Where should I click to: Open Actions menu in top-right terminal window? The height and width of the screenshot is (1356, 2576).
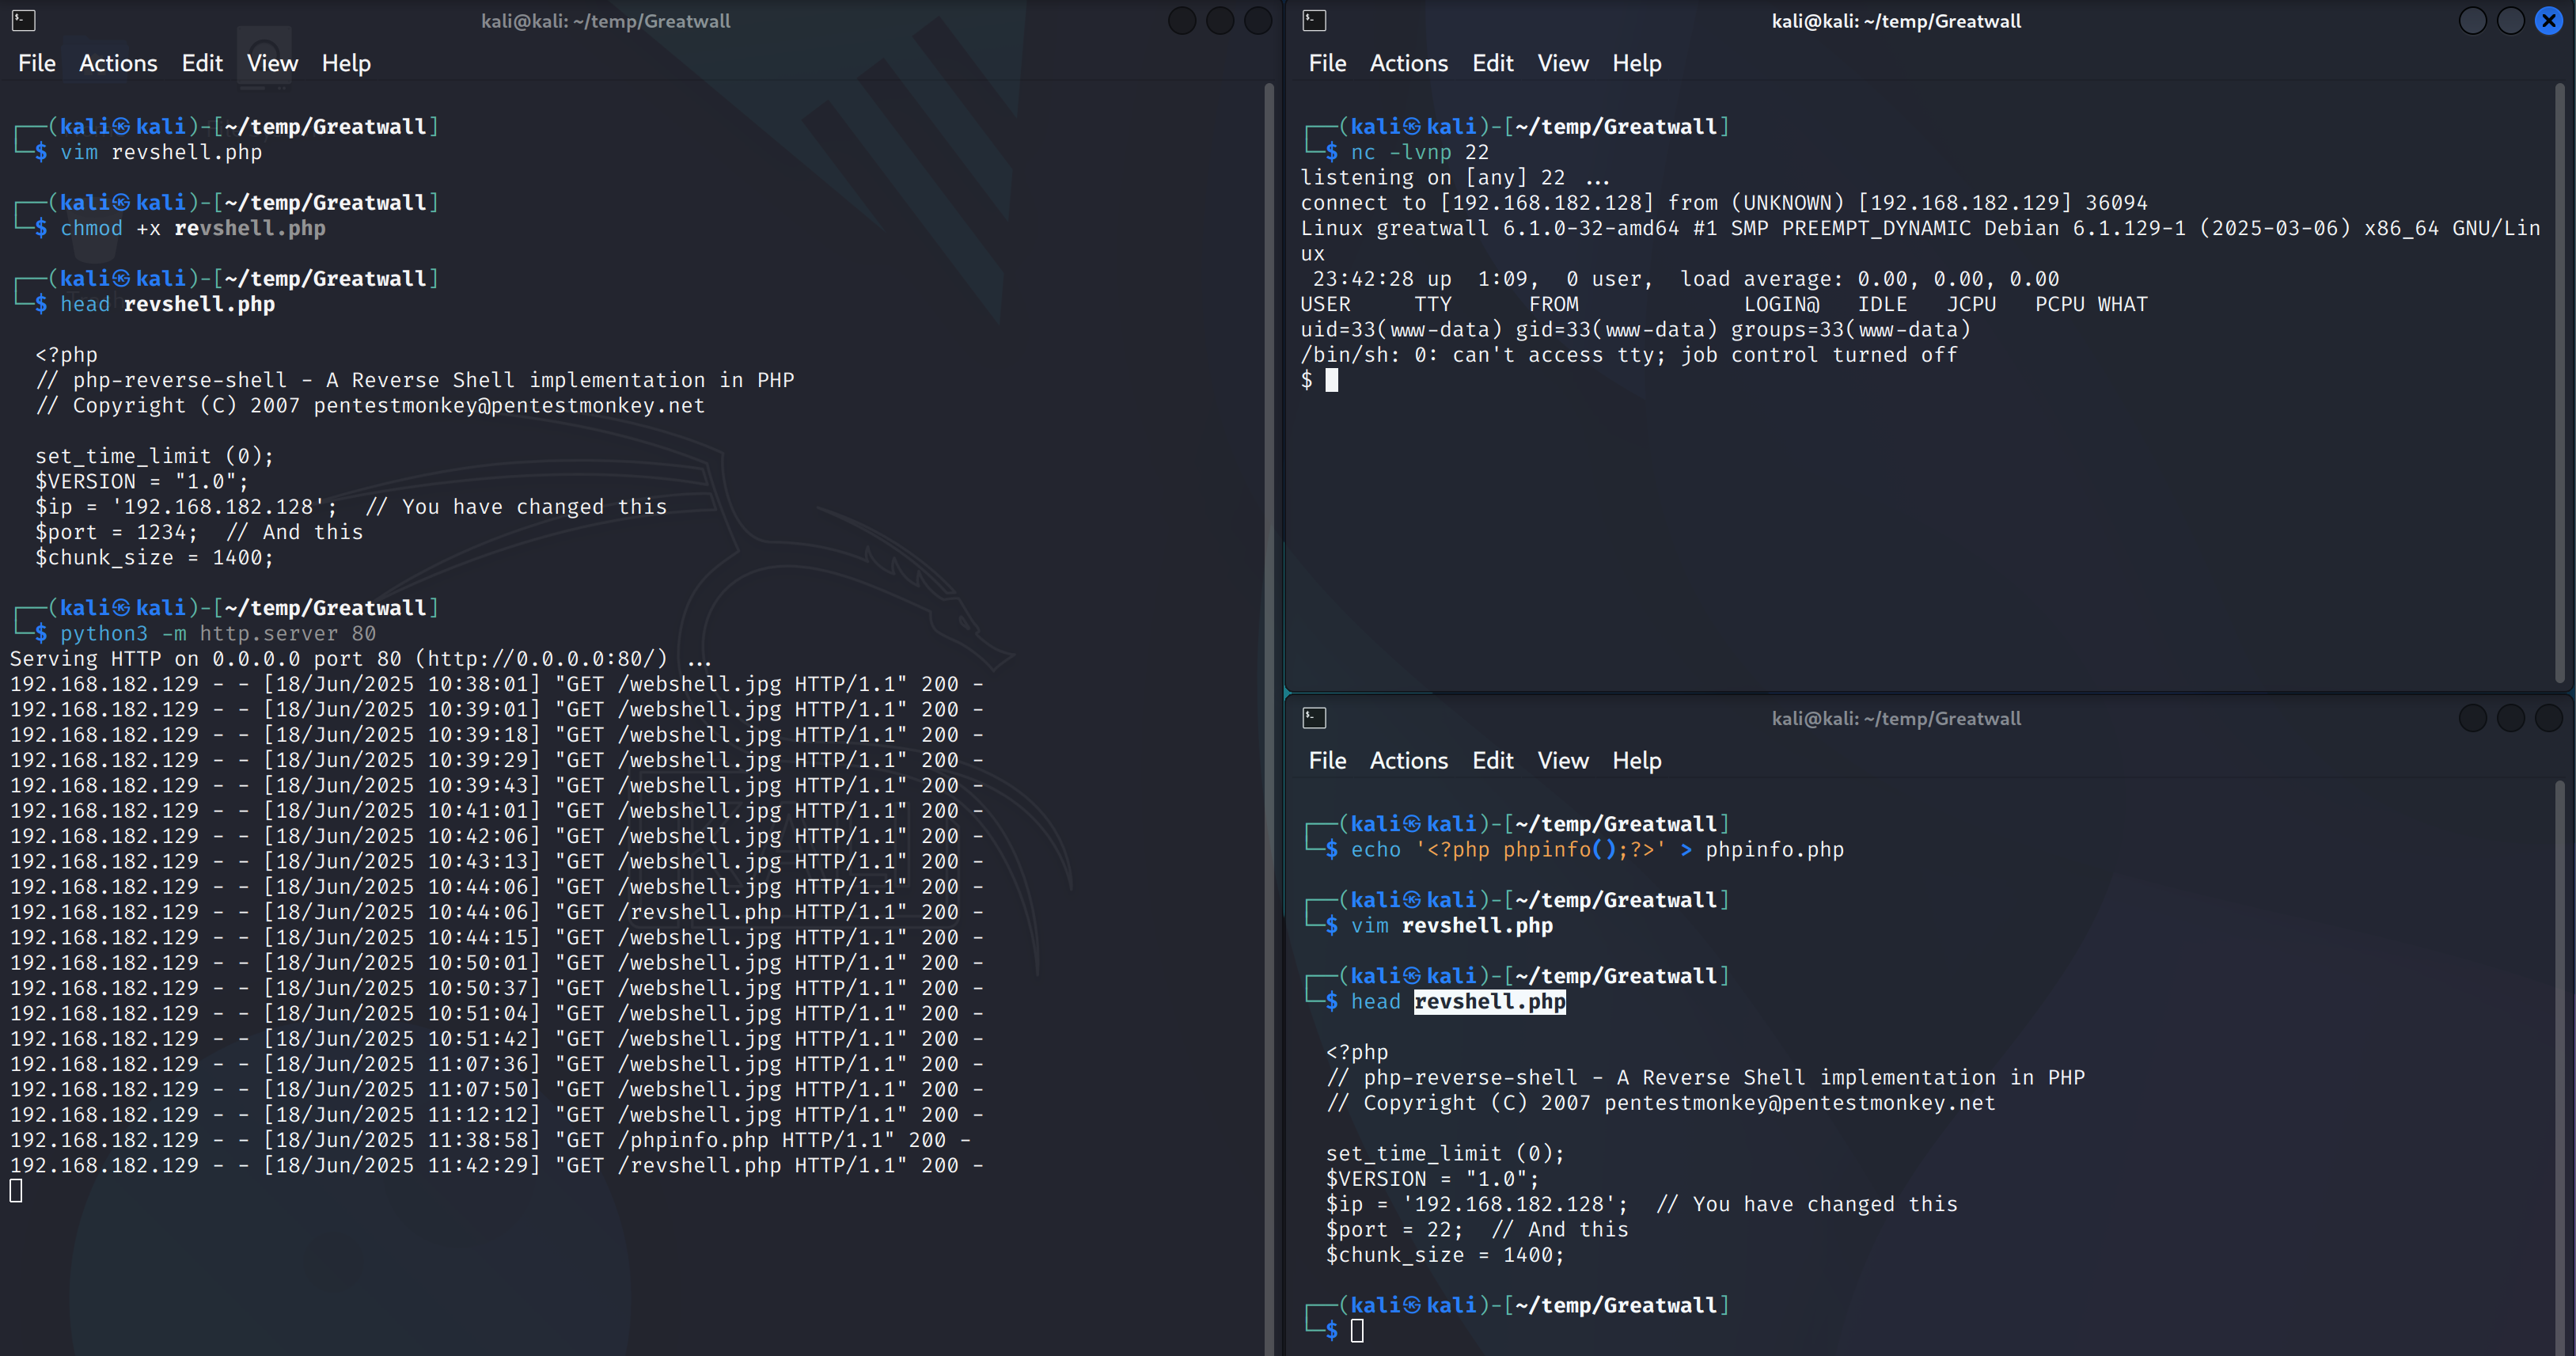[1408, 63]
